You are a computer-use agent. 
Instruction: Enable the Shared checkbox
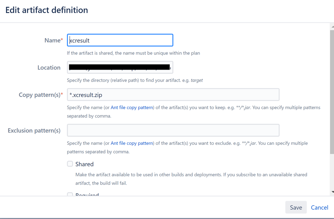70,164
